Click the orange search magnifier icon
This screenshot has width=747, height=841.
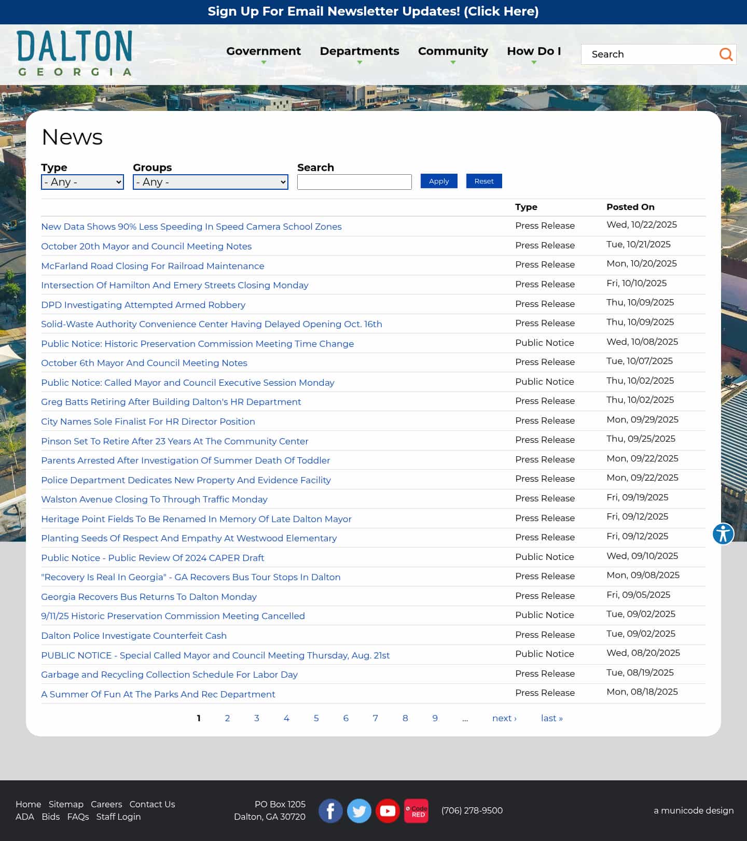point(726,54)
